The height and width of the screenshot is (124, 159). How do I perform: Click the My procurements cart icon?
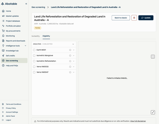(3, 31)
